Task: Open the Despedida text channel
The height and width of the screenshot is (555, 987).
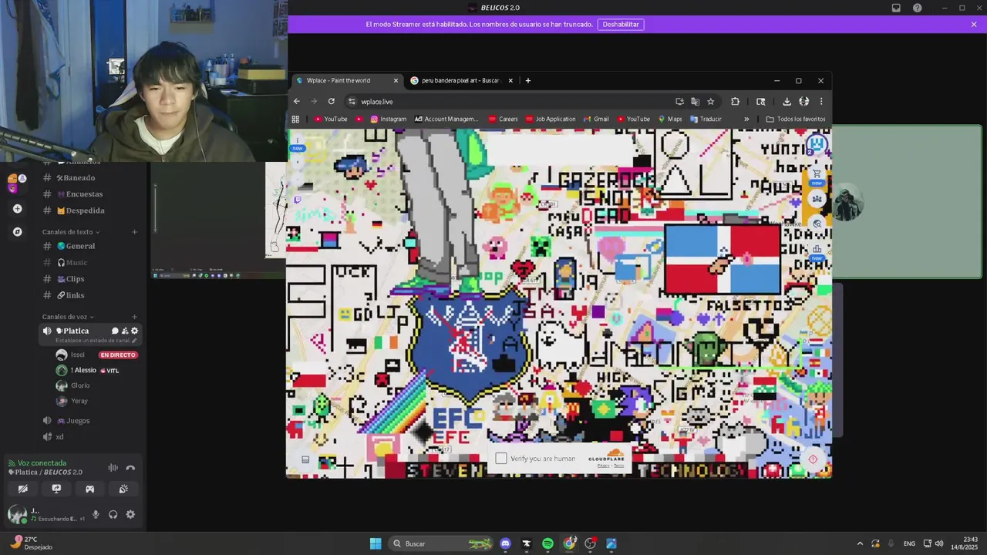Action: click(x=89, y=210)
